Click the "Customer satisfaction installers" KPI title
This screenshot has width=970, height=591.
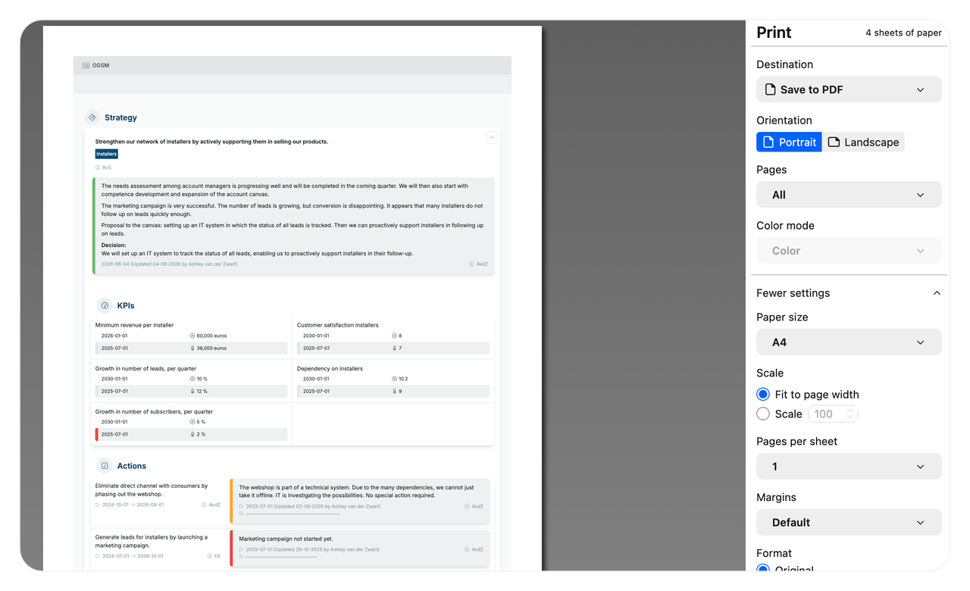point(338,325)
